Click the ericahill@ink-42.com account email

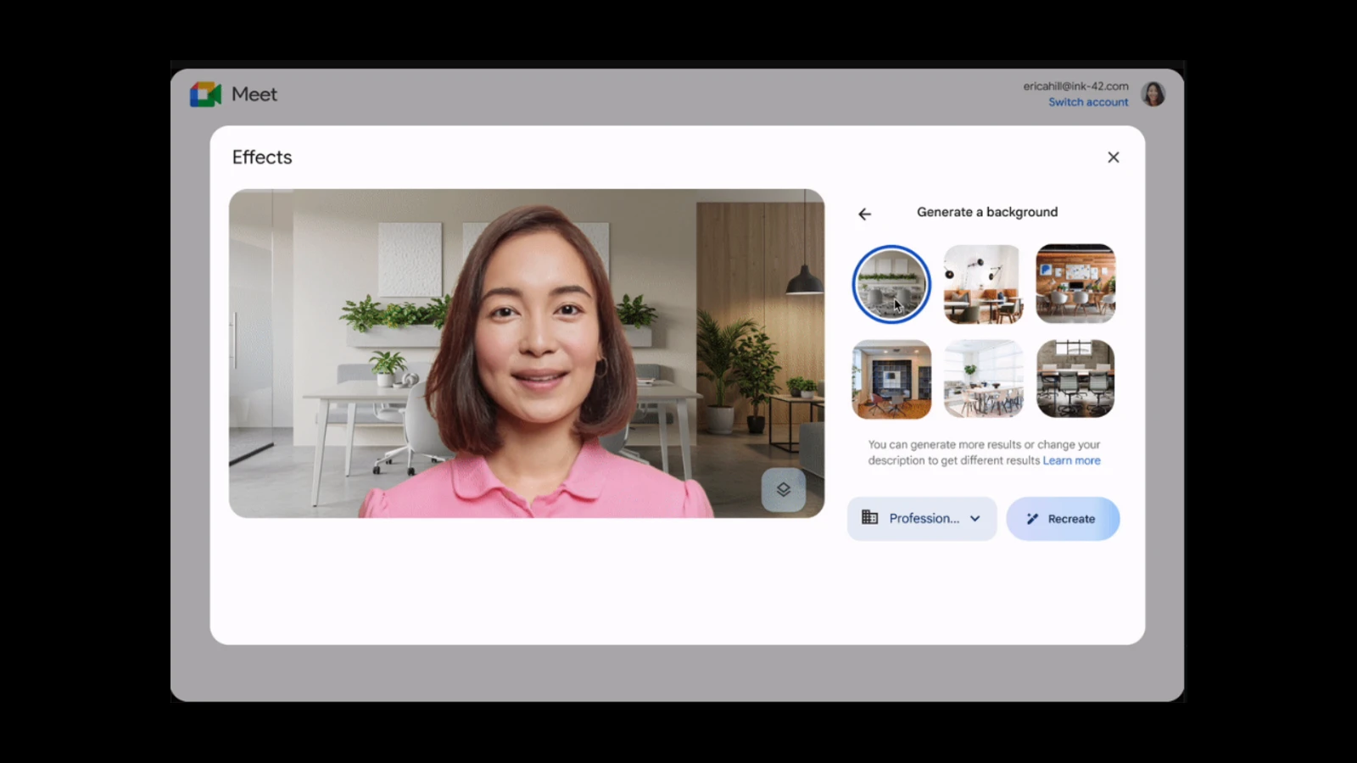click(x=1075, y=86)
